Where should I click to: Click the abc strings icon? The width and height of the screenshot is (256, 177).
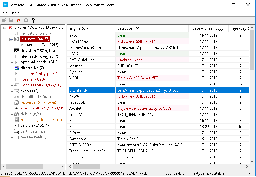(x=17, y=108)
